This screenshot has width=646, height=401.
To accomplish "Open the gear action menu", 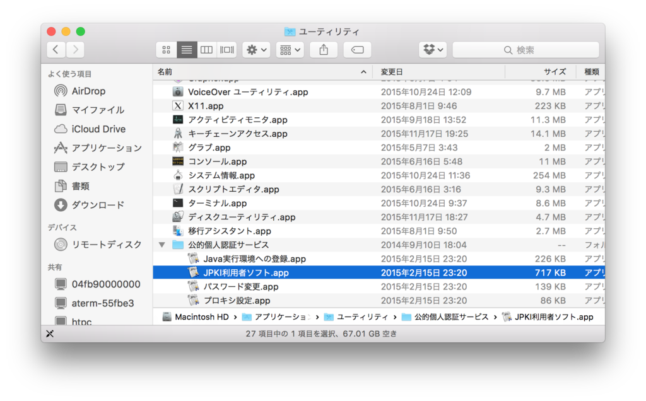I will 256,50.
